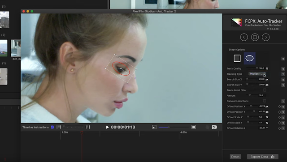Click the timeline zoom-in icon
Screen dimensions: 287x162
[88, 127]
